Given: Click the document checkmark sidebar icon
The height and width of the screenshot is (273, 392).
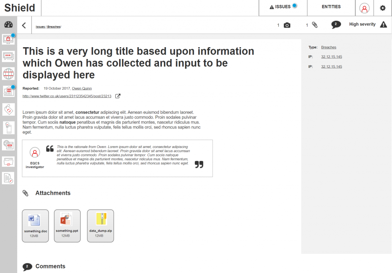Looking at the screenshot, I should 8,178.
